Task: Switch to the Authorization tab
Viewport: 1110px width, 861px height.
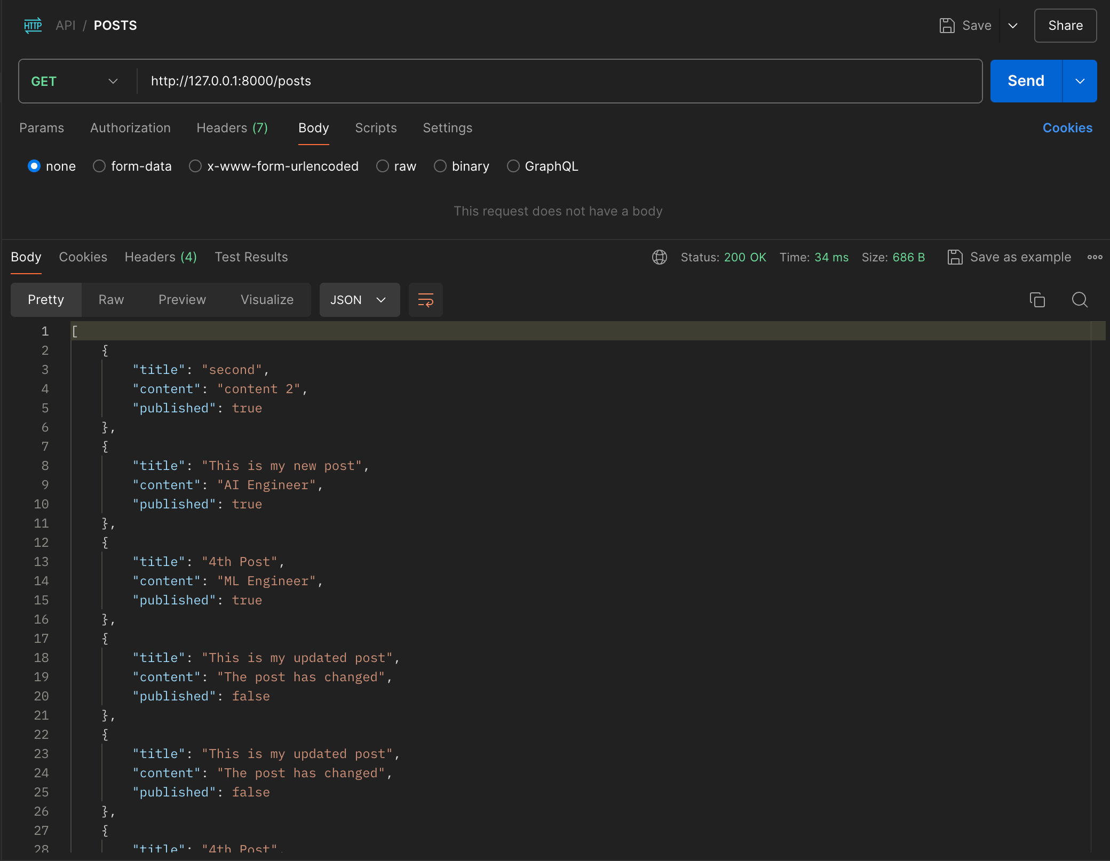Action: [130, 128]
